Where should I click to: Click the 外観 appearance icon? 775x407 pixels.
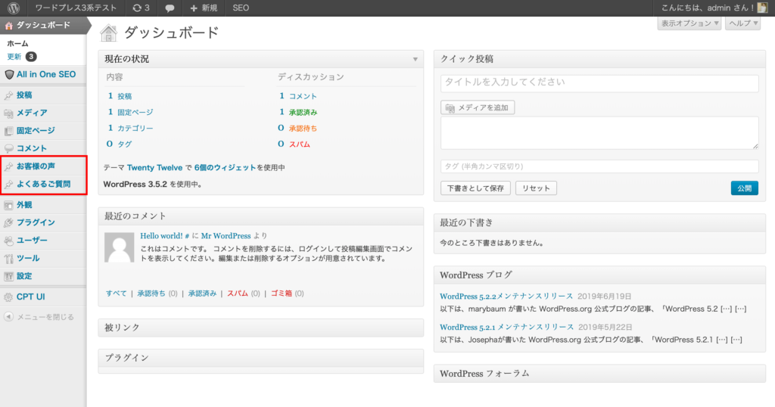click(8, 205)
